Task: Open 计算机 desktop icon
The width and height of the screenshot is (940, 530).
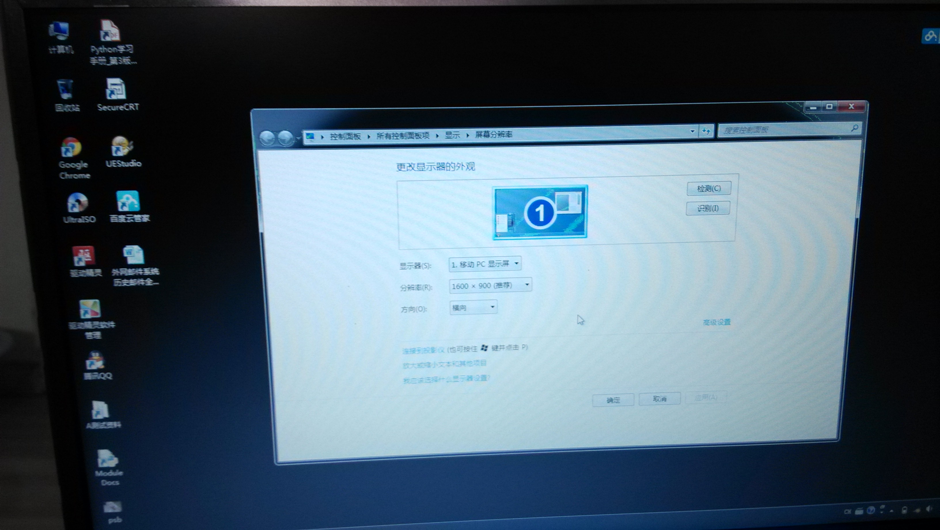Action: click(60, 31)
